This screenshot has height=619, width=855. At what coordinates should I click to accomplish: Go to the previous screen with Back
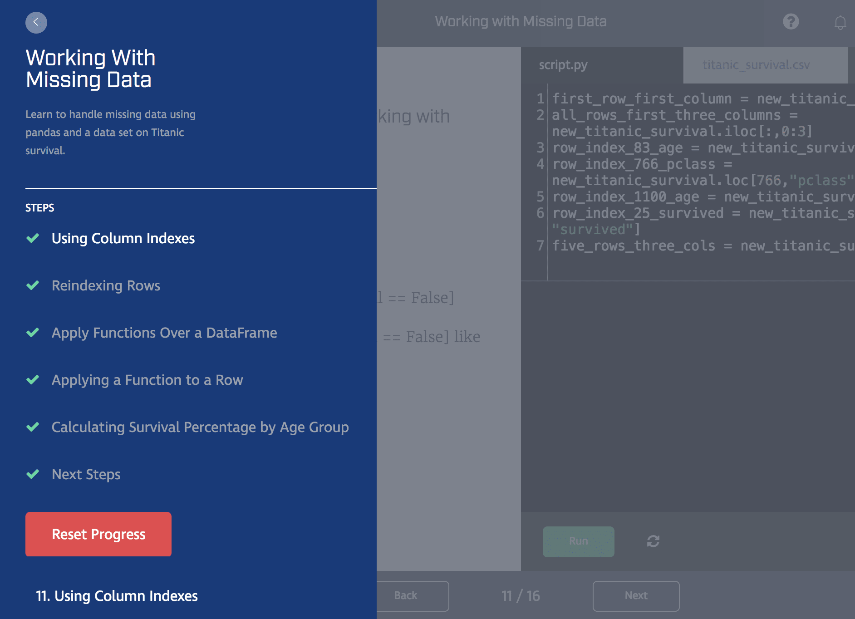click(405, 595)
